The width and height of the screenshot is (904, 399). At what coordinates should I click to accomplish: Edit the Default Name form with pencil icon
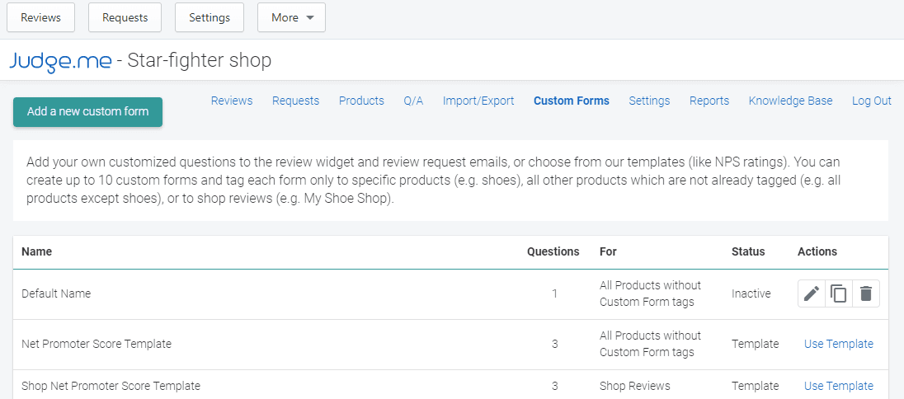click(812, 293)
